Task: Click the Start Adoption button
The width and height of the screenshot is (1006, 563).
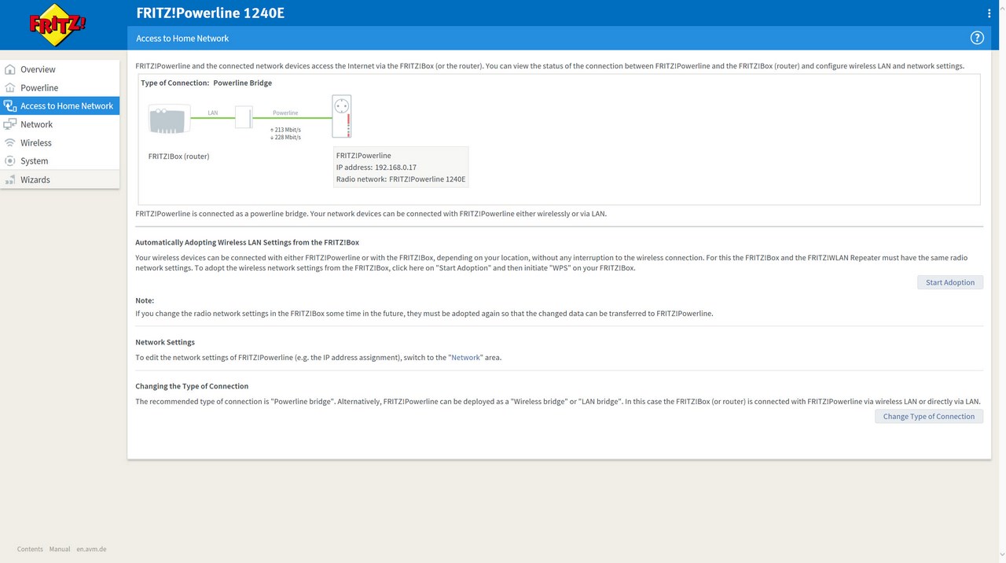Action: pyautogui.click(x=950, y=282)
